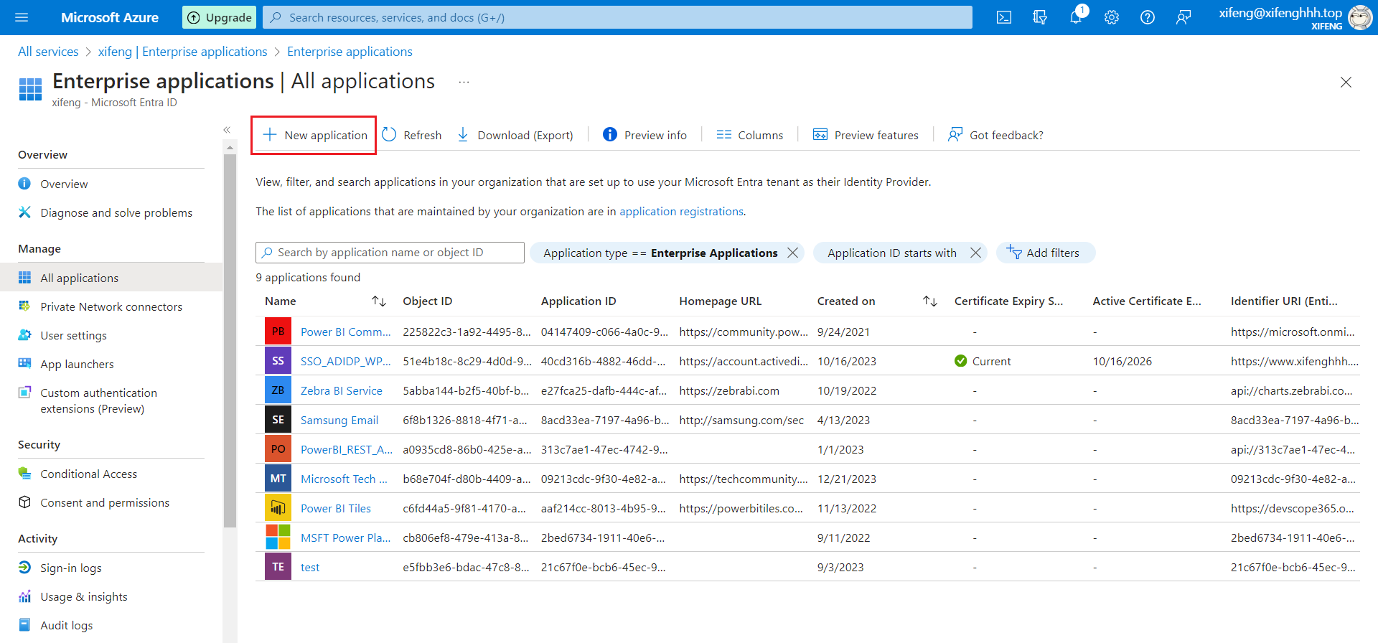
Task: Click the Current certificate status cell
Action: pyautogui.click(x=983, y=362)
